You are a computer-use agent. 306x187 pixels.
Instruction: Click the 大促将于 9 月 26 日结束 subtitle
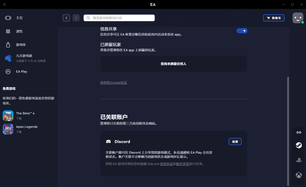point(31,61)
